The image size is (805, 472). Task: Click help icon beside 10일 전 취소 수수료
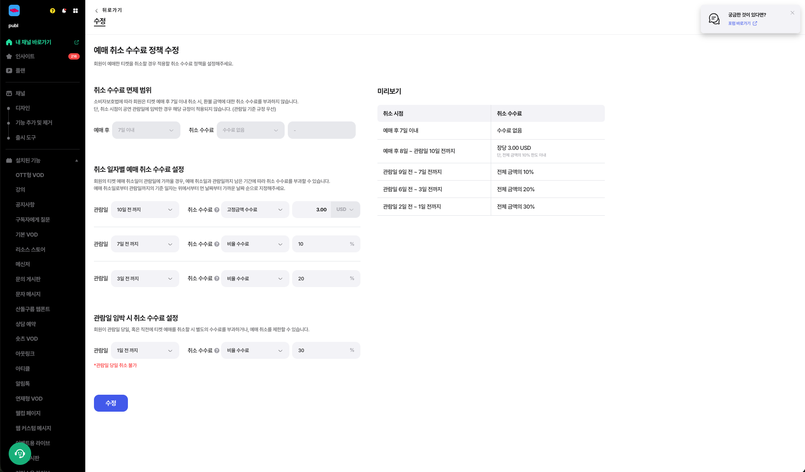pyautogui.click(x=217, y=210)
